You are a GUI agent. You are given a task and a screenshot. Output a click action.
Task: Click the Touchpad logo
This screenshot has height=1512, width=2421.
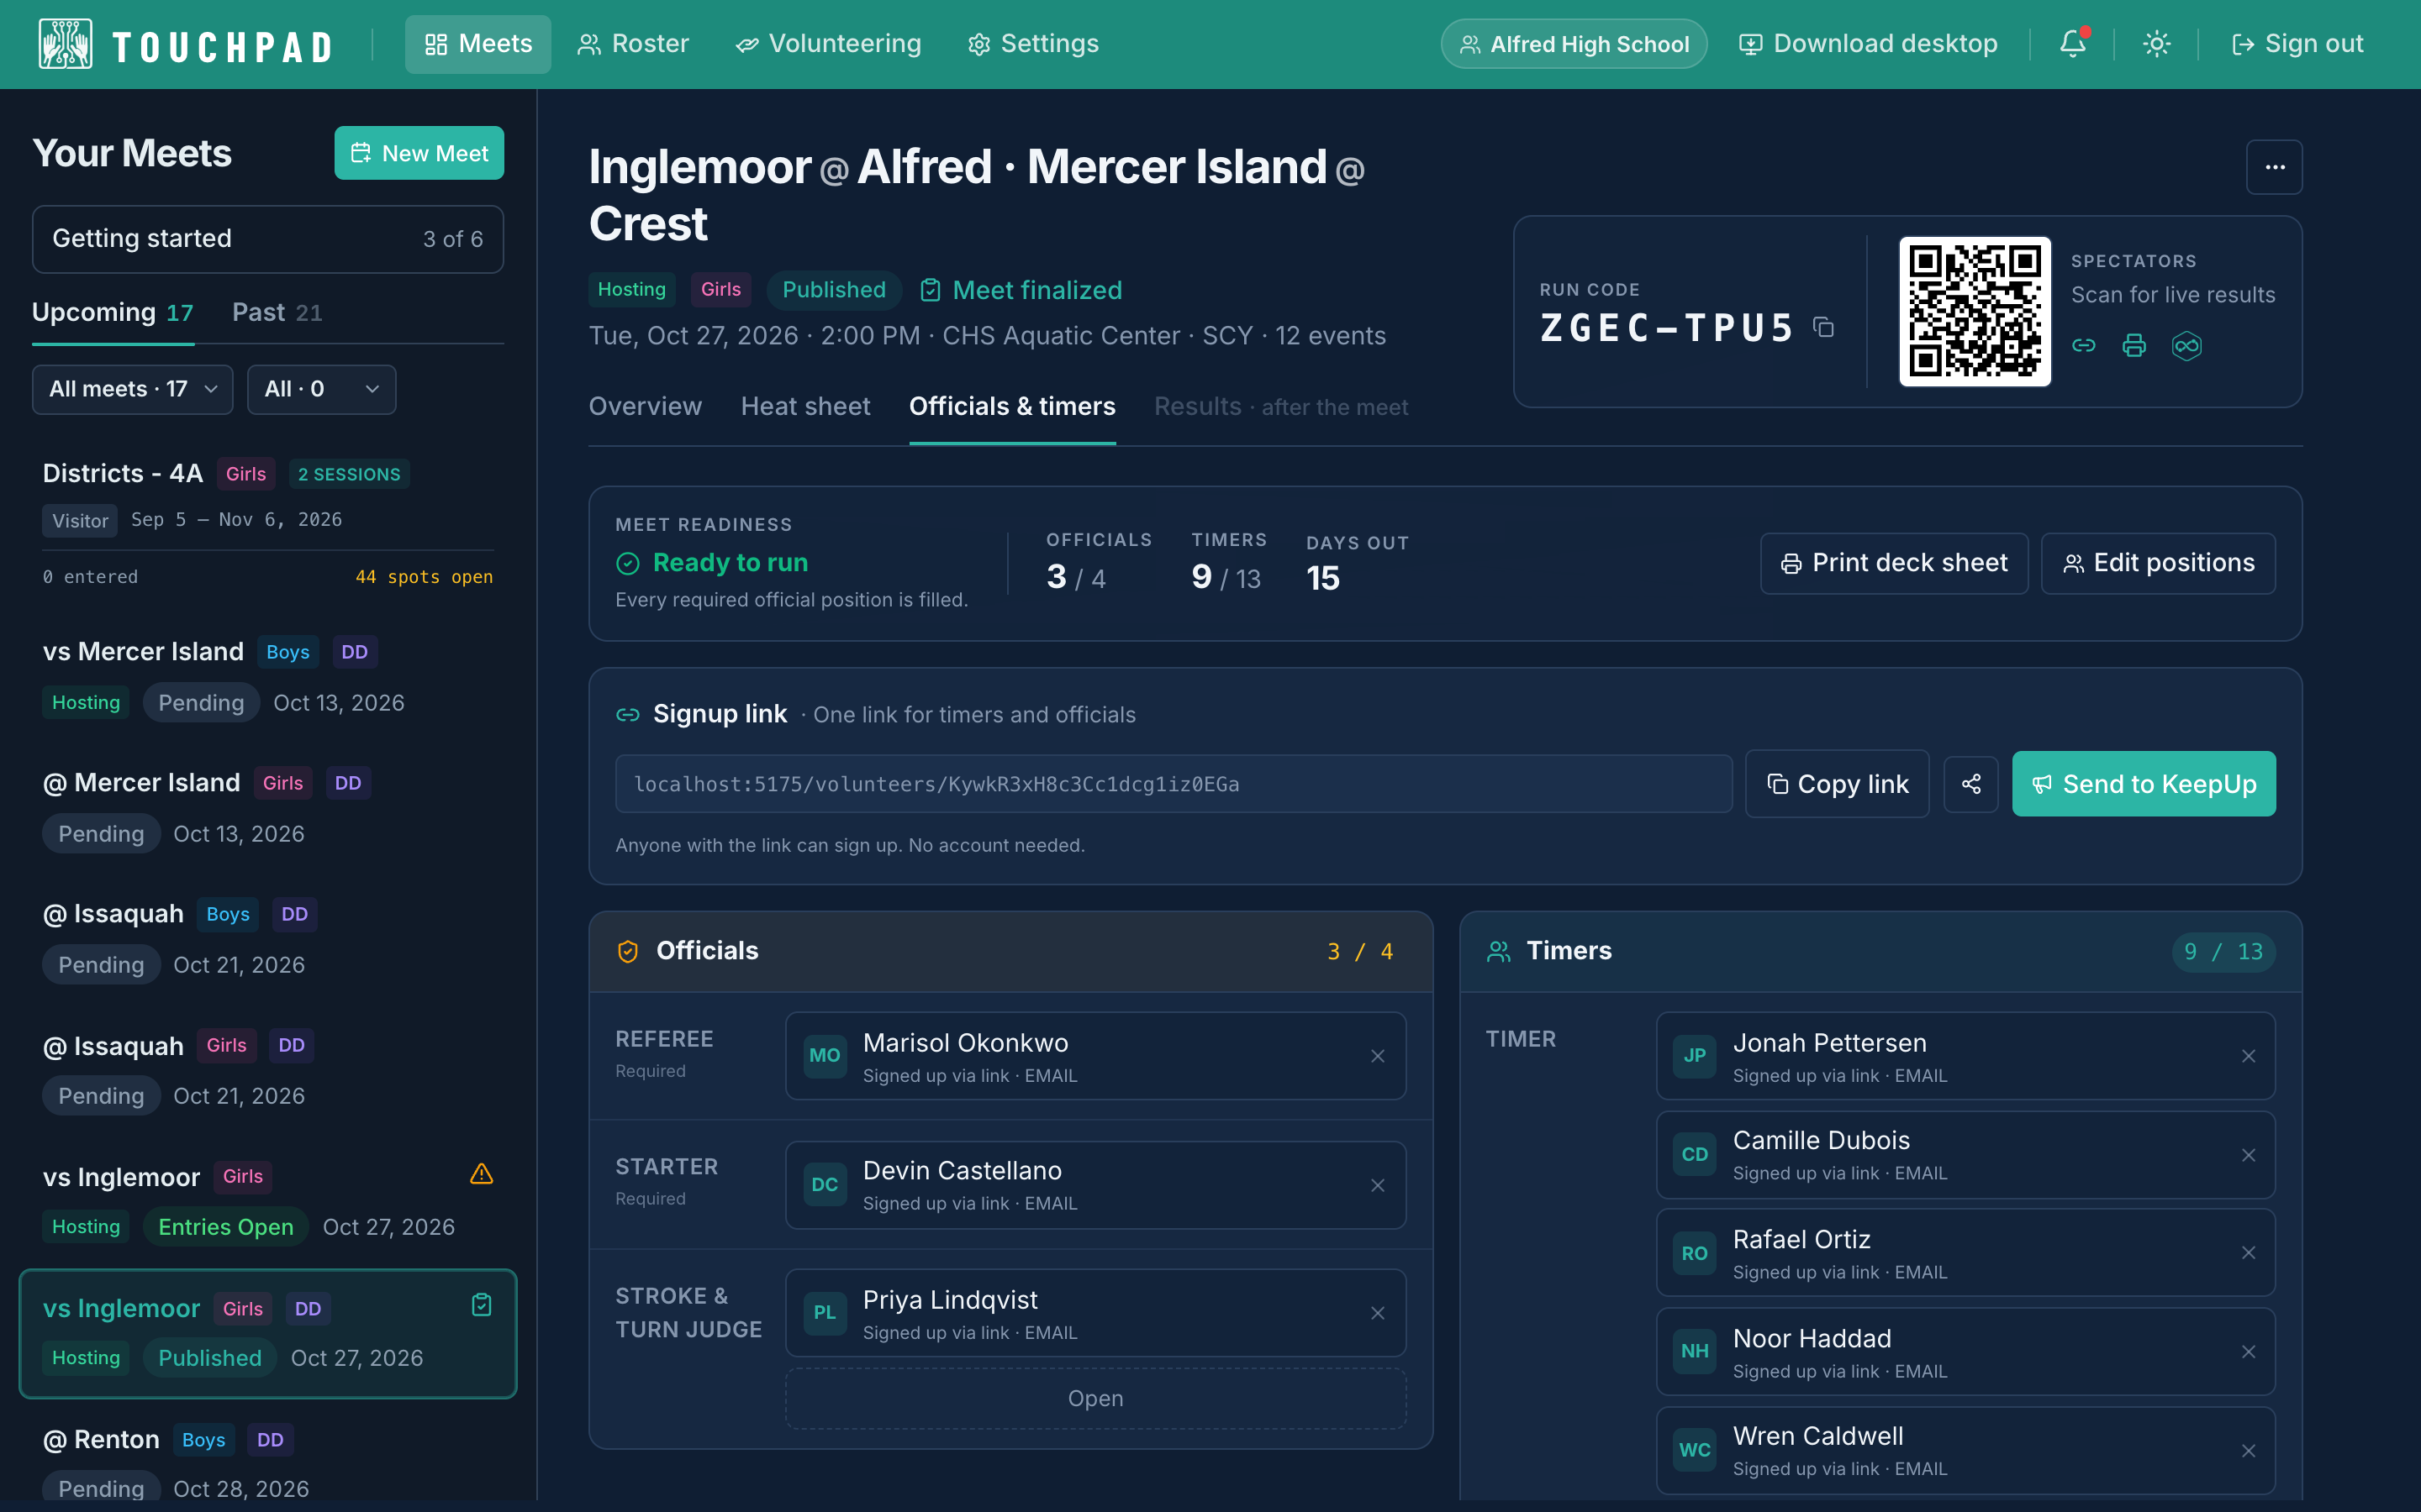(x=185, y=45)
